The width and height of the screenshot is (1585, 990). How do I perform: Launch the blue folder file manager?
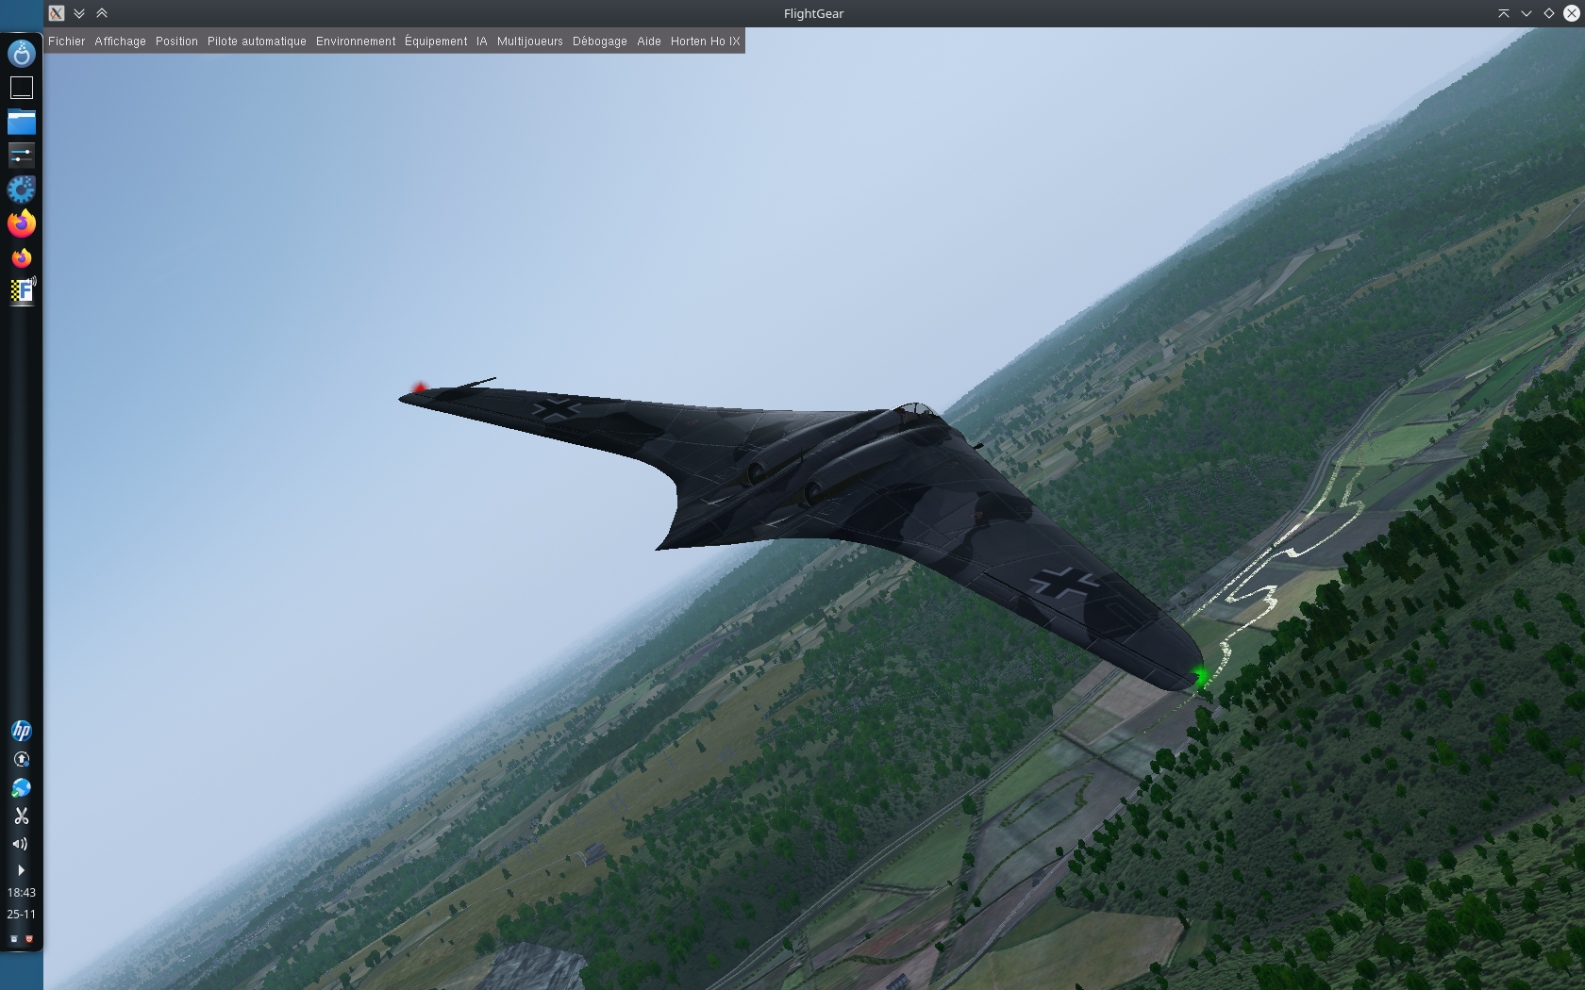[22, 122]
